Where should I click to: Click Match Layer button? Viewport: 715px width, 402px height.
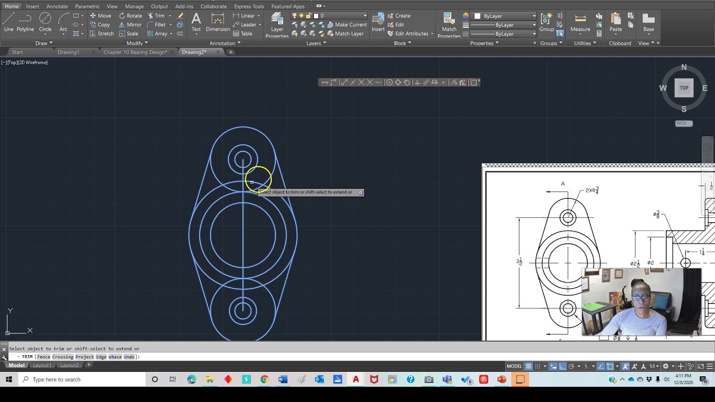click(345, 33)
